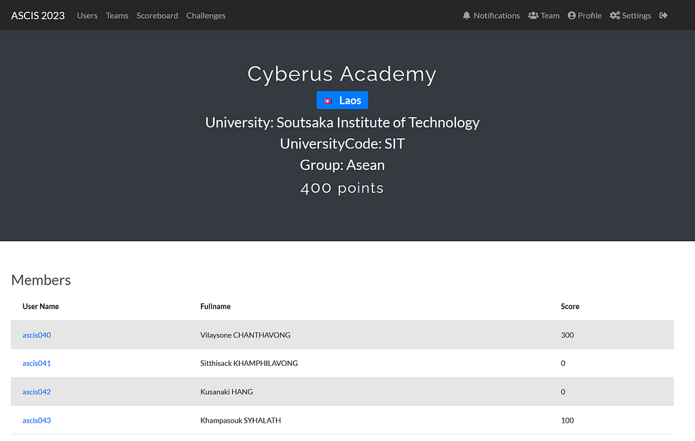
Task: Open user ascis043 profile link
Action: pyautogui.click(x=37, y=420)
